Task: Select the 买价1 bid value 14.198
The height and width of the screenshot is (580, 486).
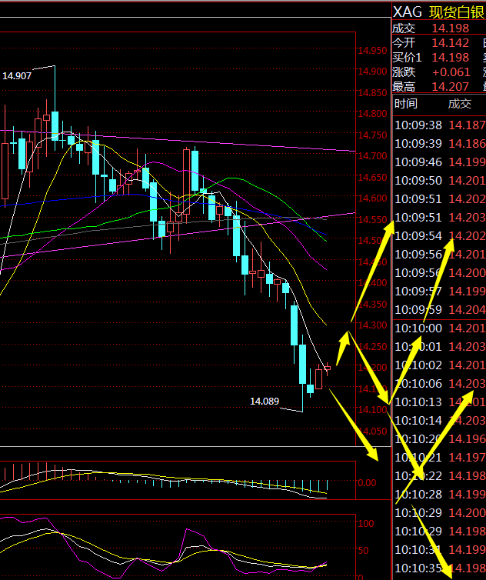Action: pyautogui.click(x=450, y=58)
